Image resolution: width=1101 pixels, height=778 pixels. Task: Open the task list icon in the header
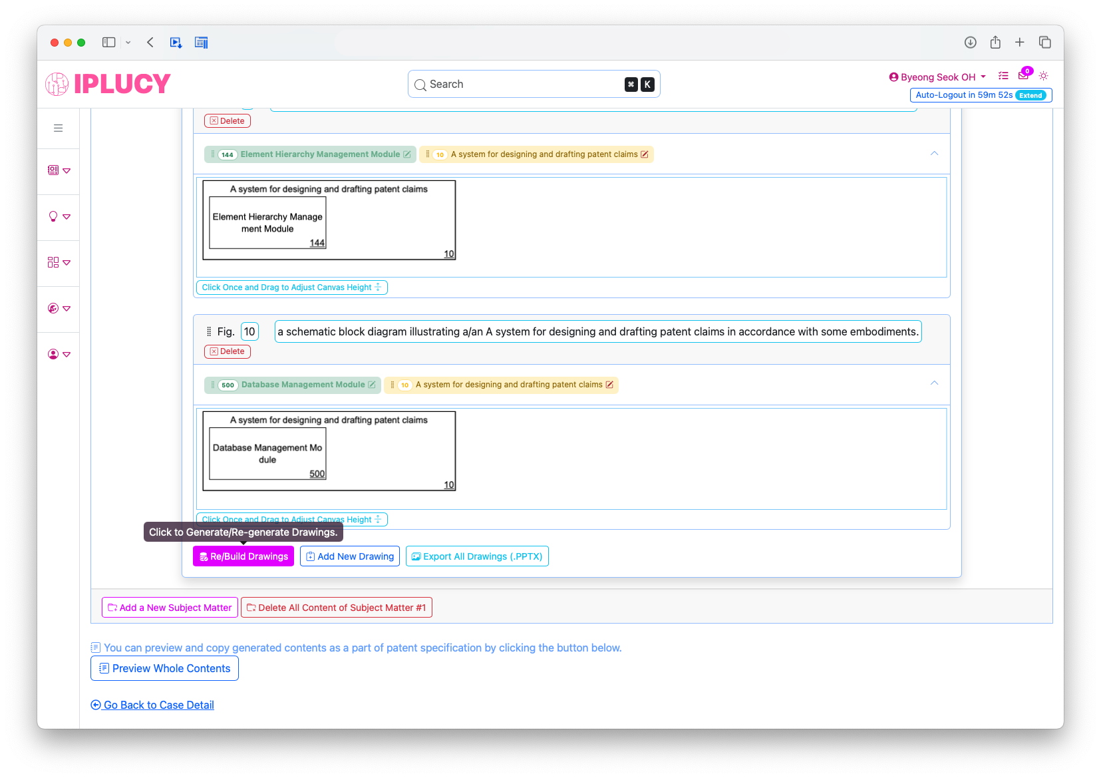[x=1003, y=76]
